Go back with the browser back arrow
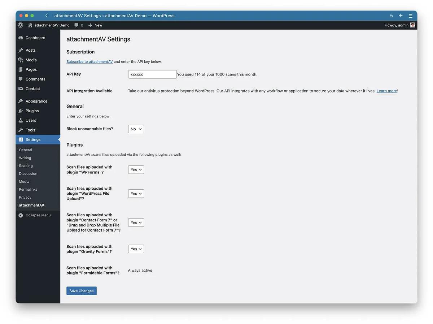433x324 pixels. click(47, 16)
